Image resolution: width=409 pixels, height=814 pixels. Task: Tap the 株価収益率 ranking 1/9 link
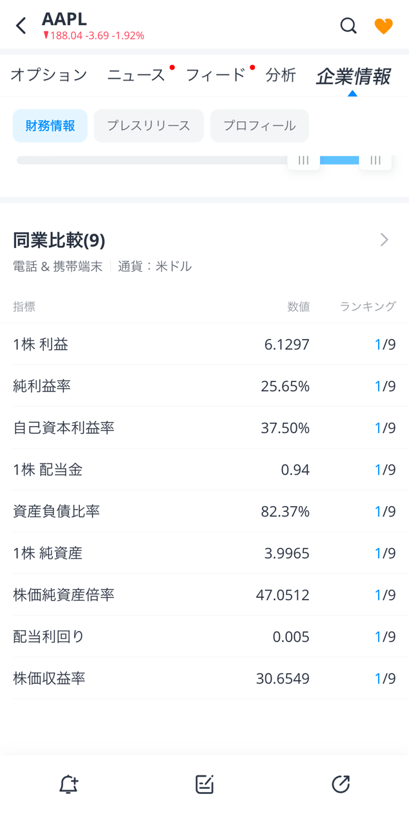click(385, 678)
